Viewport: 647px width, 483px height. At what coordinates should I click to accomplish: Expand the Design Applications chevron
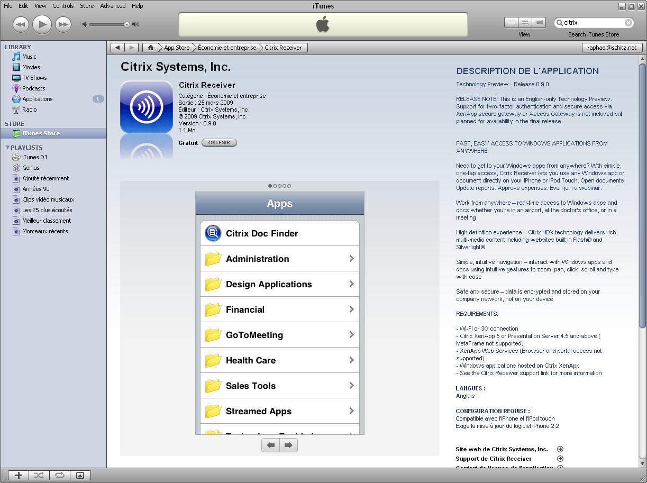pos(351,284)
